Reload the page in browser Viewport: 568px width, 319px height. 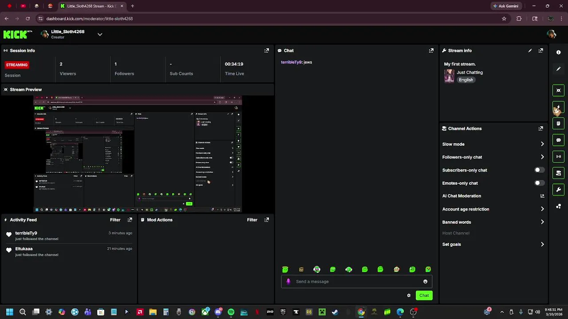28,19
